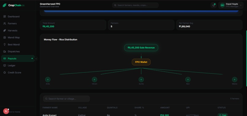Viewport: 247px width, 116px height.
Task: Click the Search farmer or village field
Action: coord(66,99)
